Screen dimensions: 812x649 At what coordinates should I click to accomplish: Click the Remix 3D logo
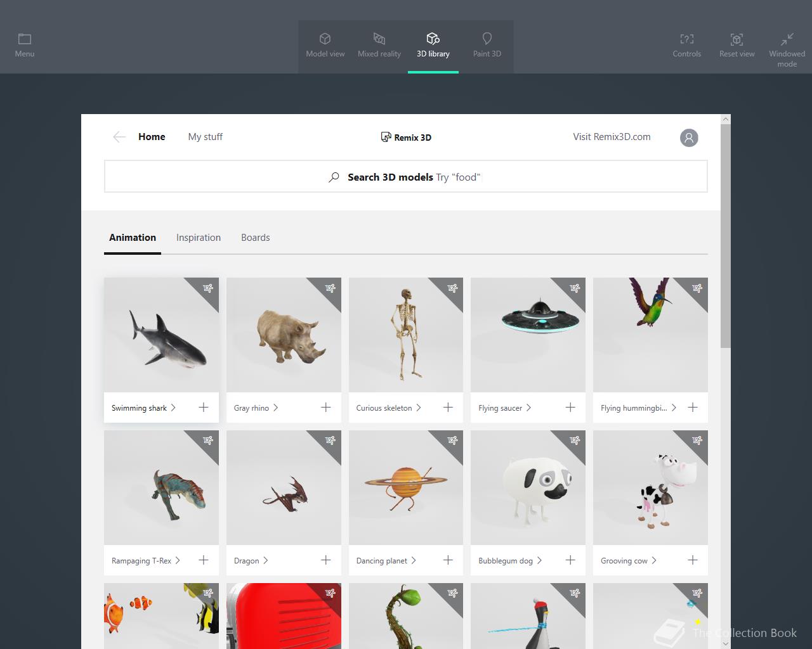click(406, 138)
